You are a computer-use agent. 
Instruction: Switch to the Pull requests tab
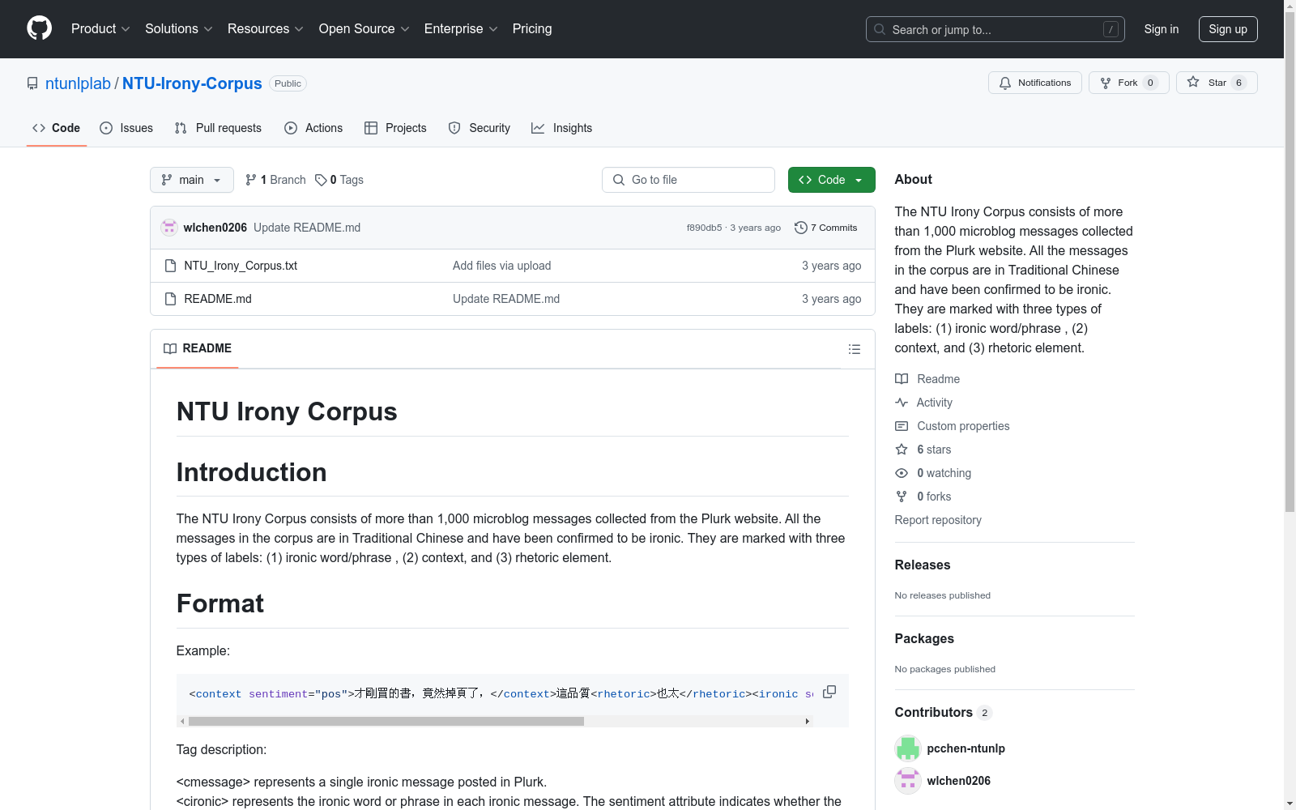(218, 128)
